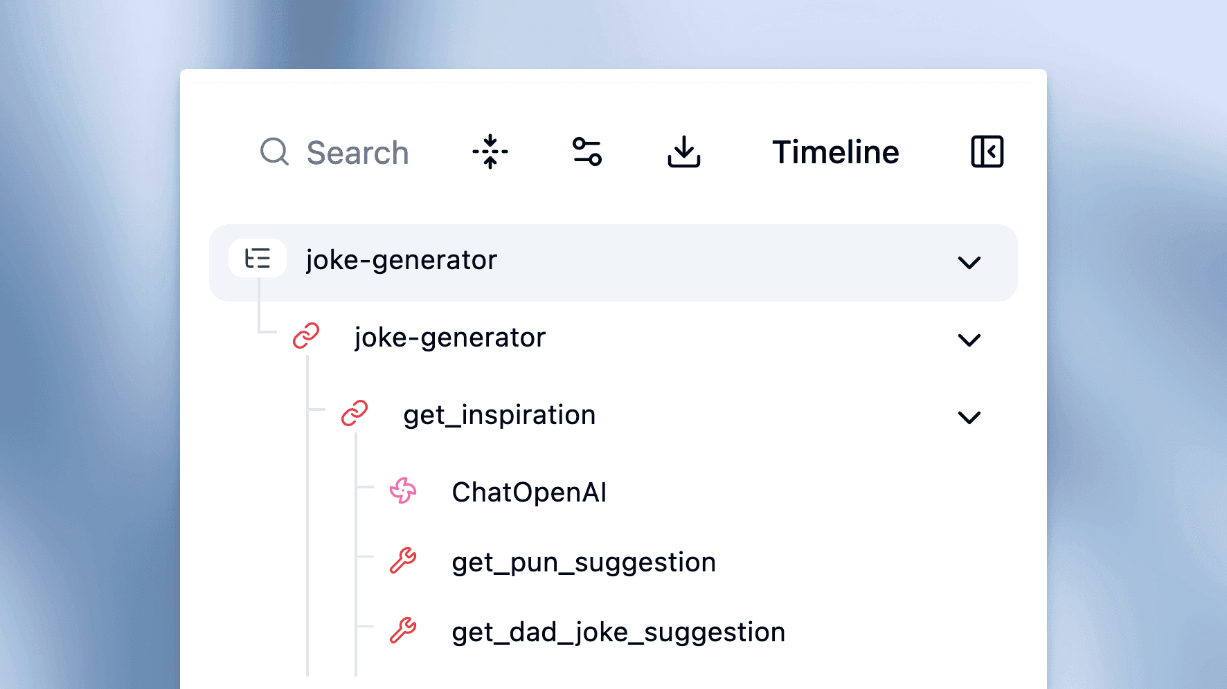
Task: Open the filter sliders settings icon
Action: 586,151
